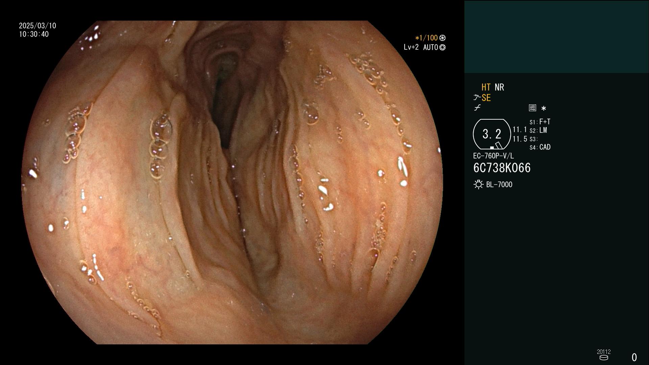Click the HT indicator
This screenshot has width=649, height=365.
(486, 87)
